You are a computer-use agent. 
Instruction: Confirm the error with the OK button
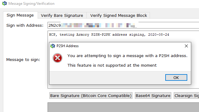176,77
